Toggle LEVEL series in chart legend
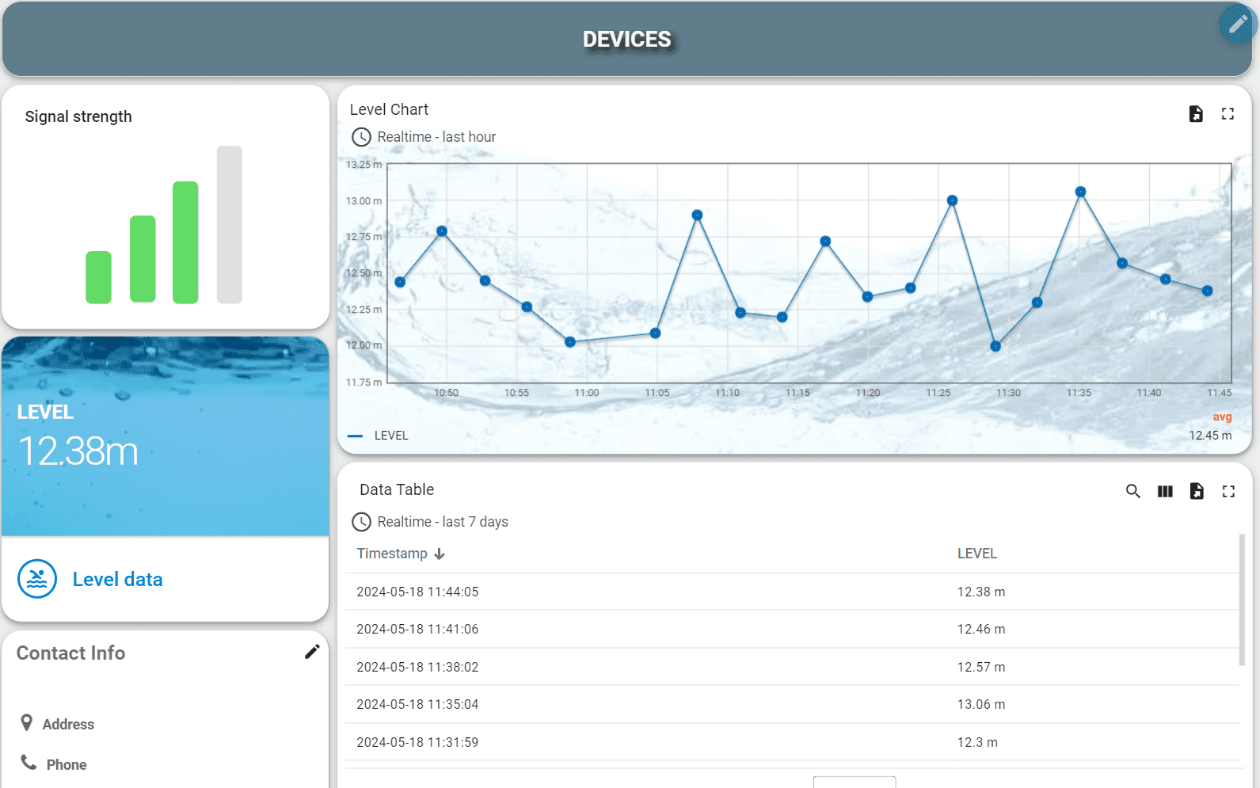 tap(390, 436)
